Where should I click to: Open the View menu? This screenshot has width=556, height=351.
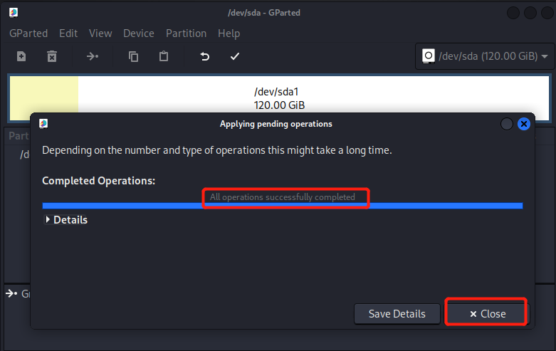coord(100,33)
